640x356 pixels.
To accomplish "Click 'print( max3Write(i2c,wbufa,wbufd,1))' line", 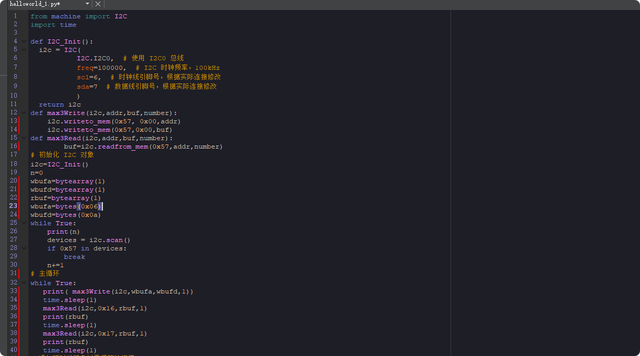I will coord(118,291).
